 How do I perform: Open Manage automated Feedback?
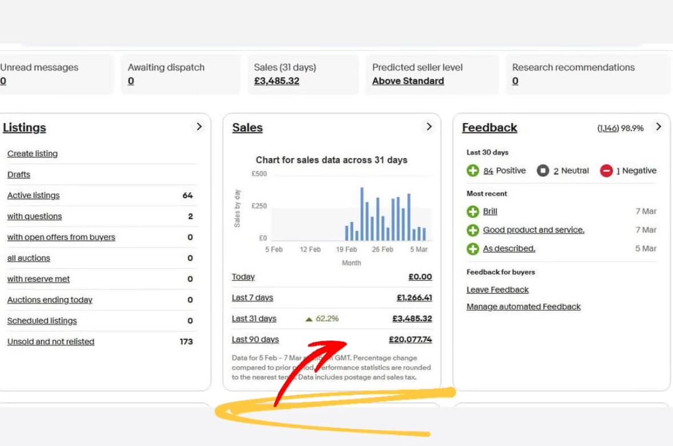523,306
